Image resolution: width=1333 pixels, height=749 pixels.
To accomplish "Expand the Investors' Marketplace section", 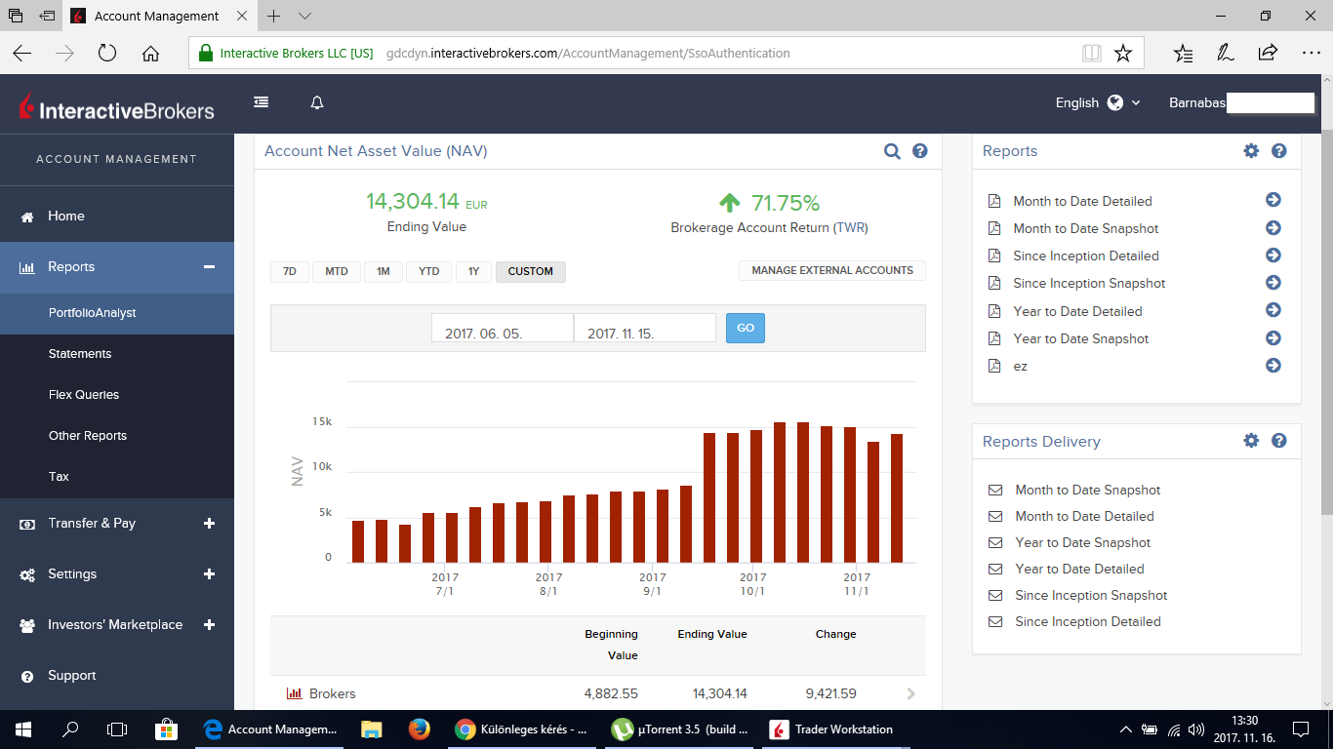I will pos(209,624).
